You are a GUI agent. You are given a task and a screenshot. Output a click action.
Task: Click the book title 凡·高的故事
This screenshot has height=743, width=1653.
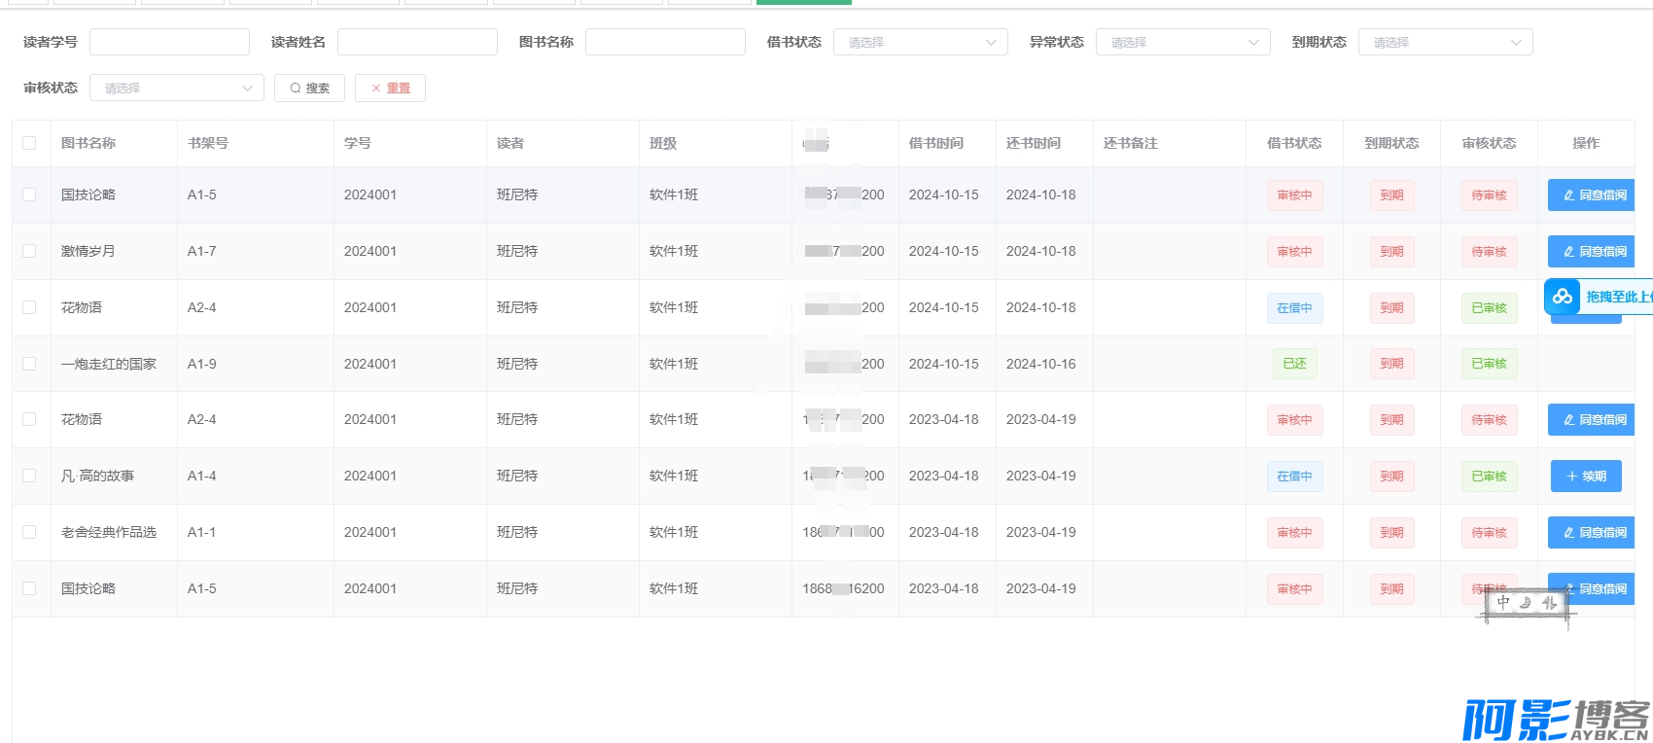pyautogui.click(x=97, y=476)
